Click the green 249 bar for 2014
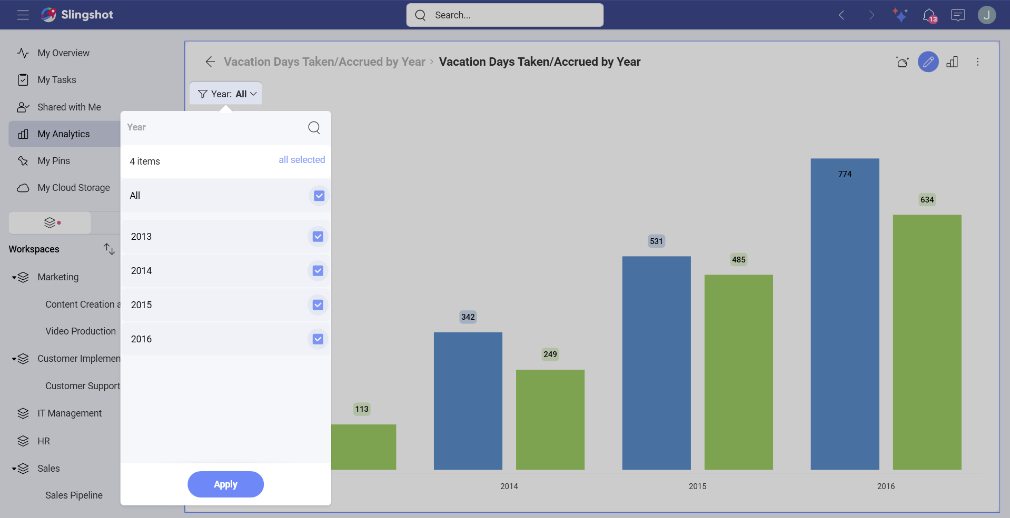The height and width of the screenshot is (518, 1010). point(550,420)
